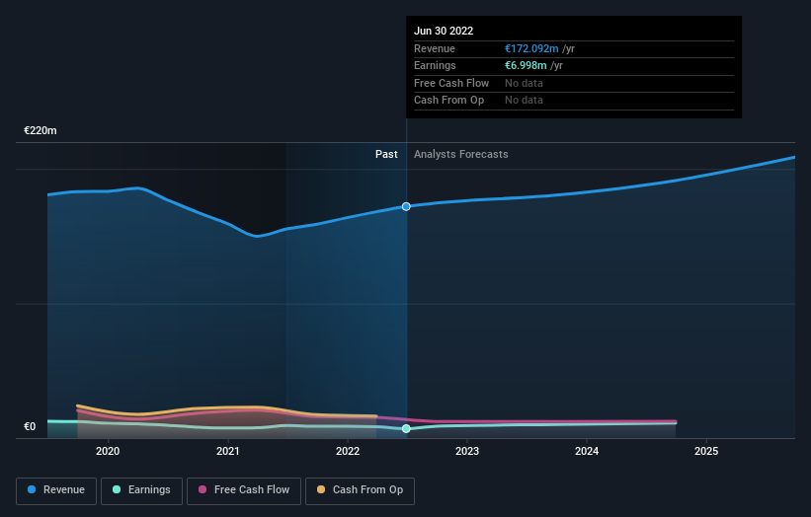Click the revenue data point marker on the blue line
Screen dimensions: 811x517
coord(406,206)
